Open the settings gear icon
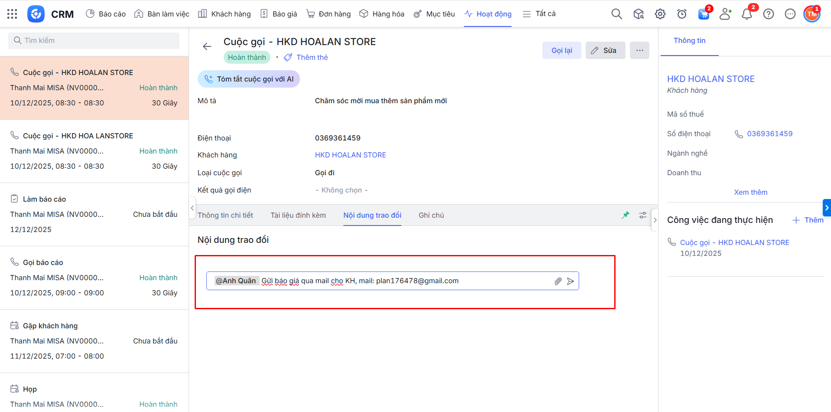 (660, 14)
